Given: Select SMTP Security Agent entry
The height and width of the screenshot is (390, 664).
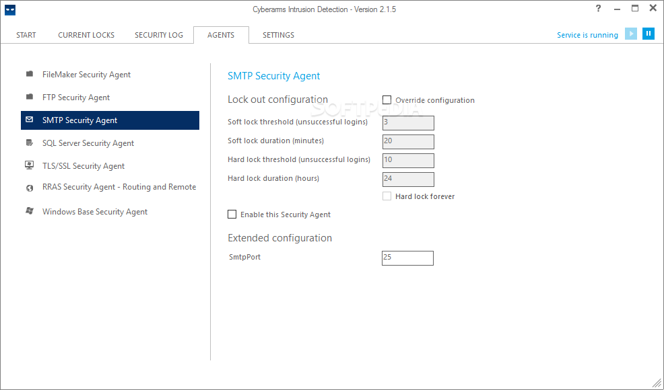Looking at the screenshot, I should pyautogui.click(x=110, y=120).
